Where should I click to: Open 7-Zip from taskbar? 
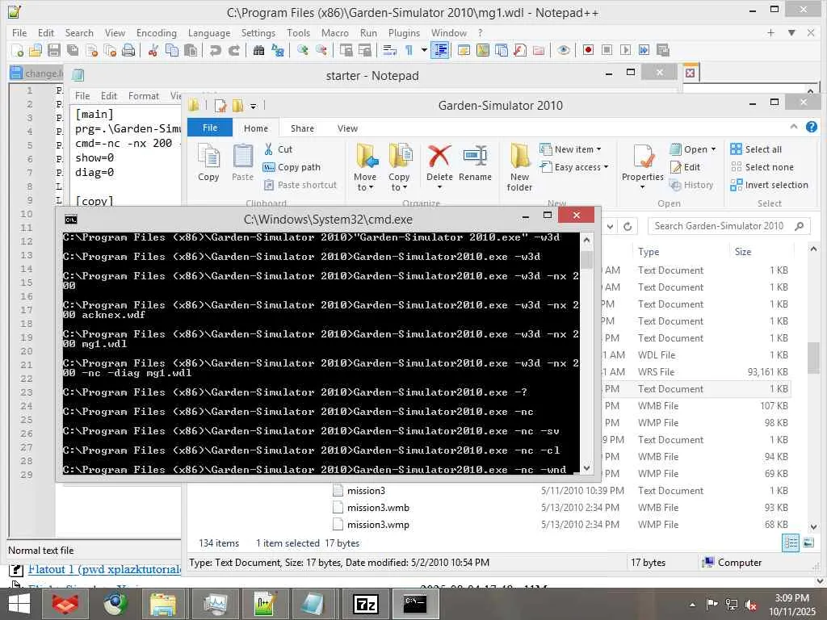click(x=366, y=604)
